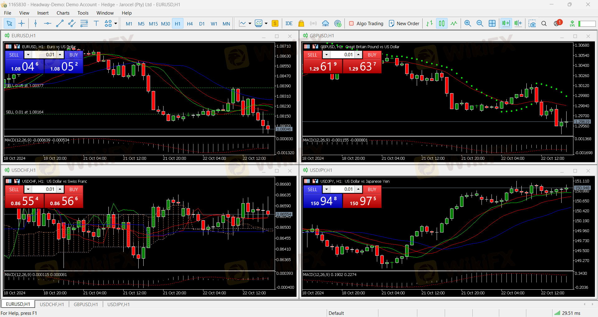
Task: Open account notifications with red badge
Action: [558, 23]
